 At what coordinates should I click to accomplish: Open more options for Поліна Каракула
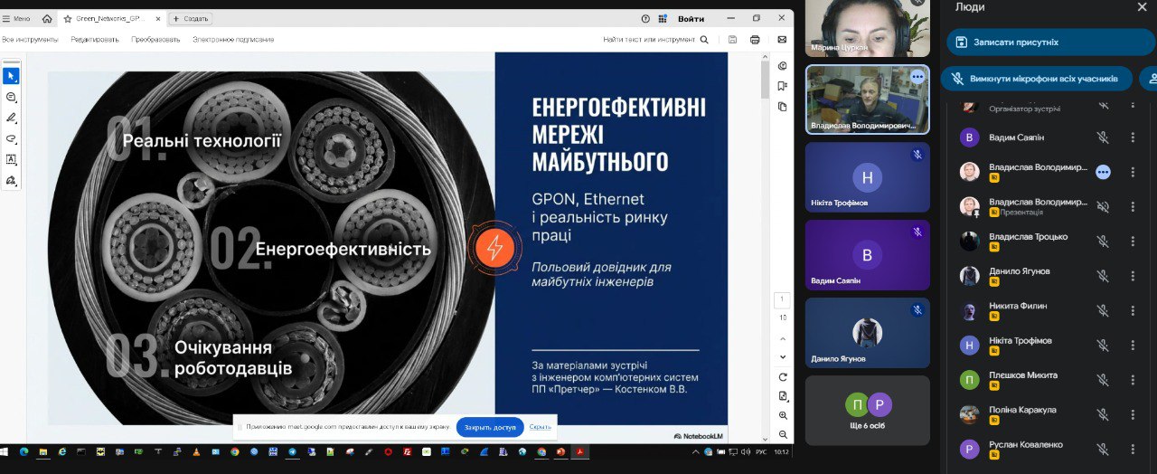[1133, 414]
